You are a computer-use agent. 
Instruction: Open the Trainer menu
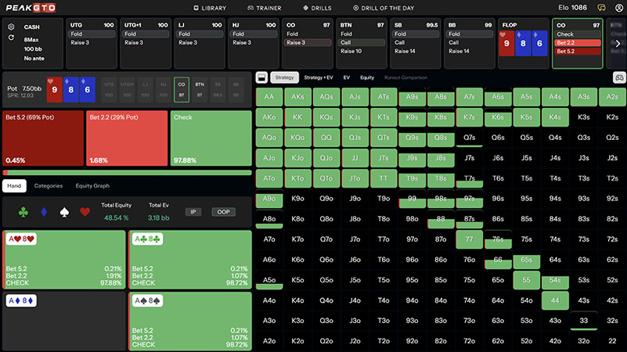(x=264, y=7)
